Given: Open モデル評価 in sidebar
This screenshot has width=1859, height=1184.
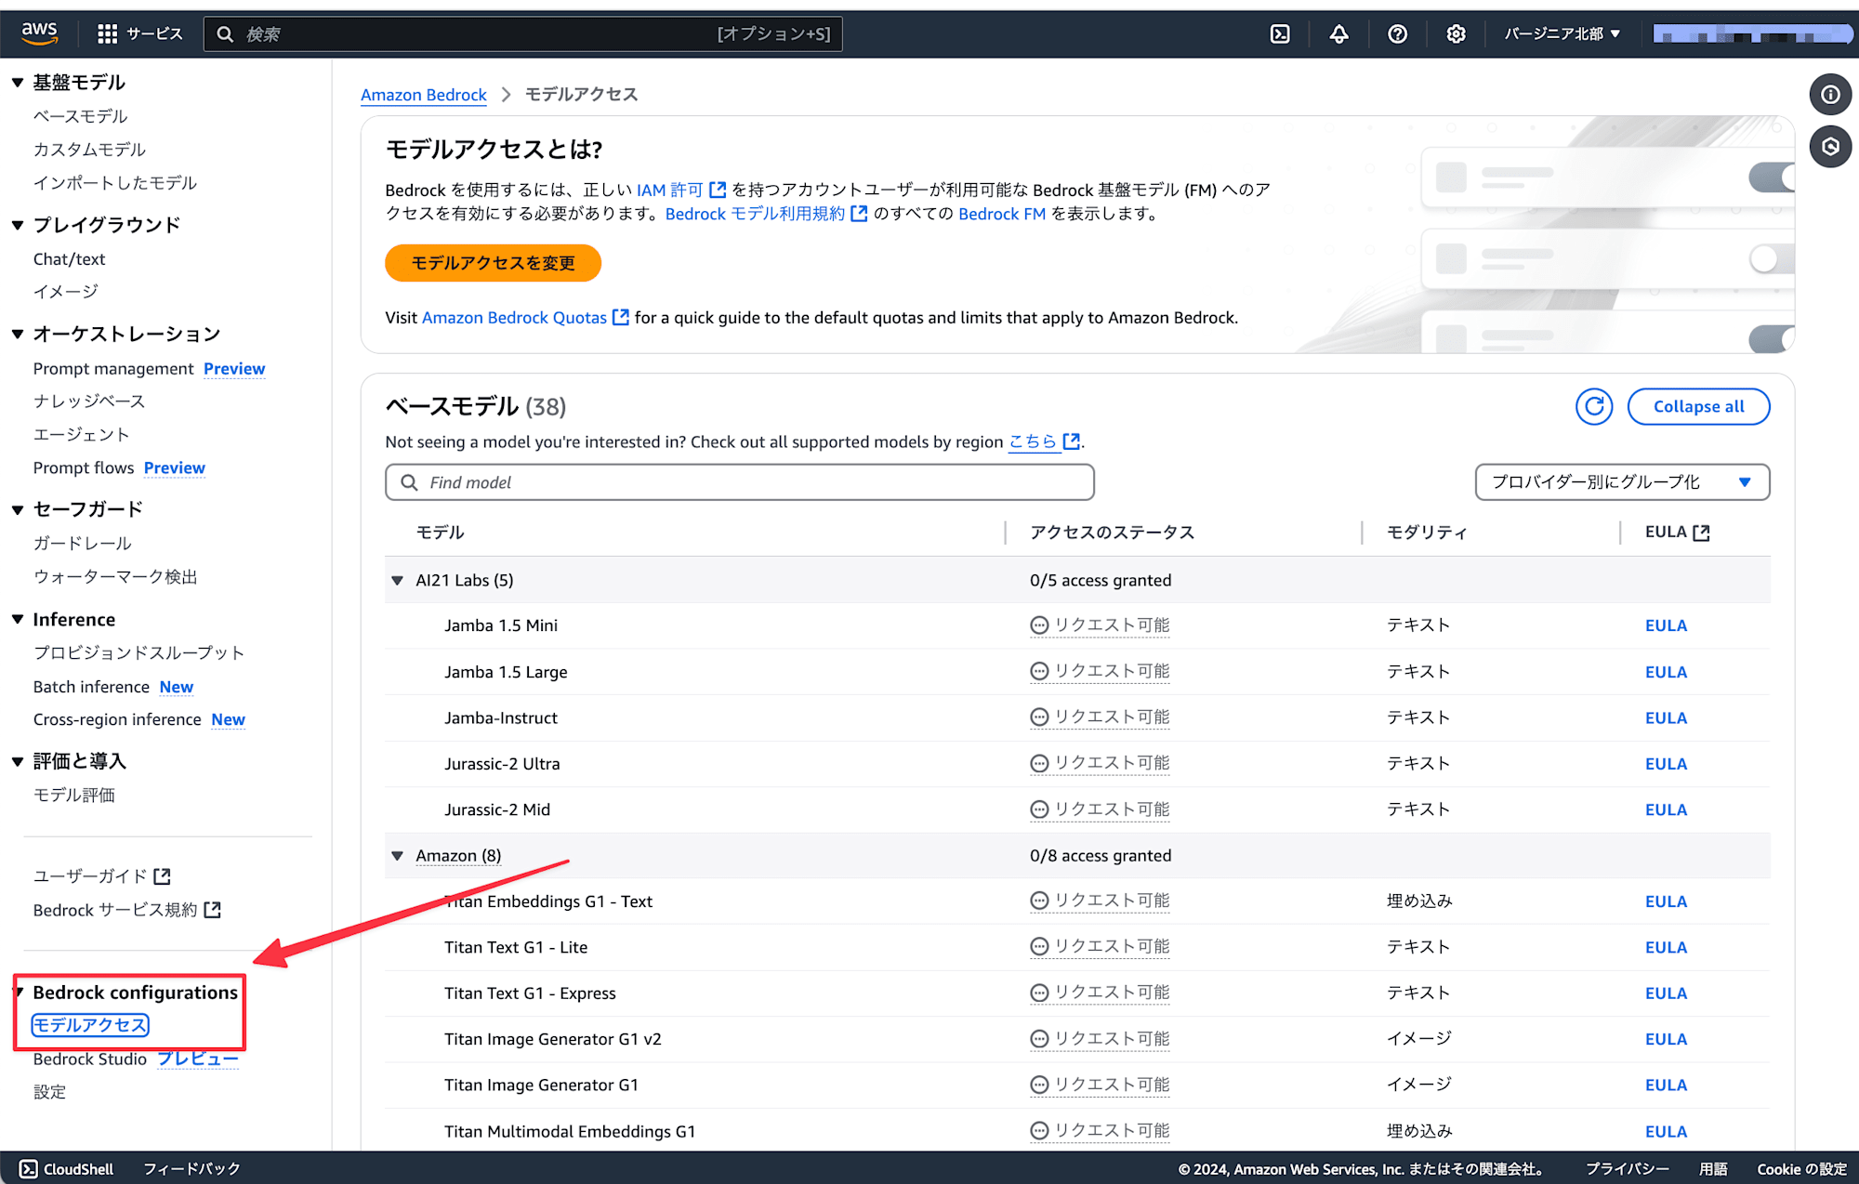Looking at the screenshot, I should [x=74, y=796].
